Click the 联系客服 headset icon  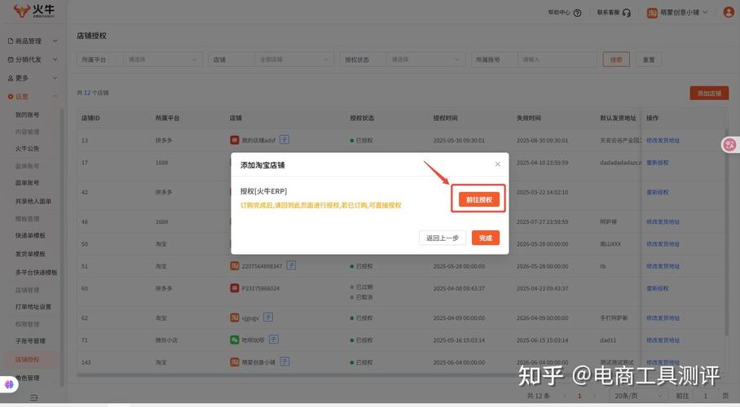(x=627, y=13)
